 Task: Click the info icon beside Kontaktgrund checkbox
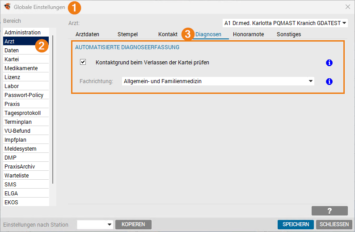(329, 63)
